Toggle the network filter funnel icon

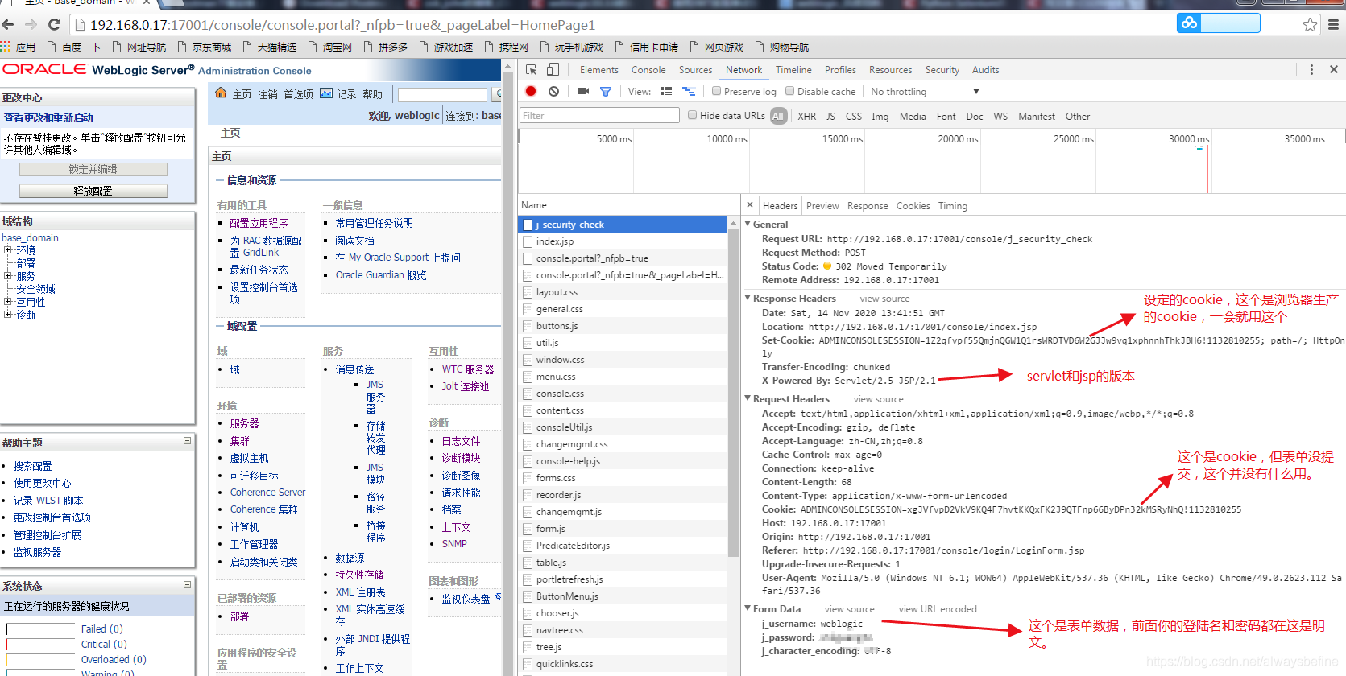606,92
